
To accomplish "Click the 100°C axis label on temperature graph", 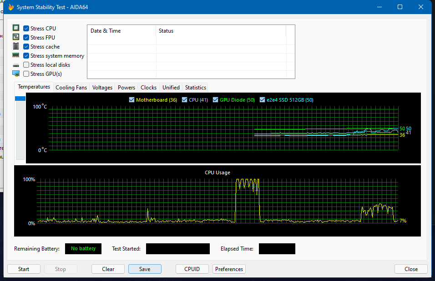I will (40, 107).
